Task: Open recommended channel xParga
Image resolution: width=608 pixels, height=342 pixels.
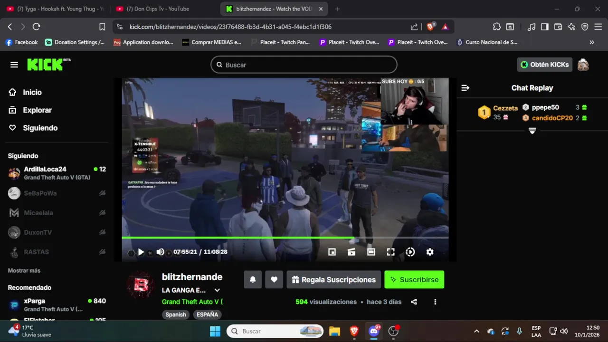Action: pos(57,304)
